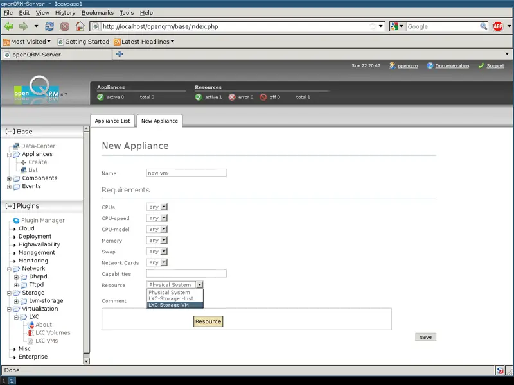The height and width of the screenshot is (385, 514).
Task: Click the LXC Volumes icon
Action: pyautogui.click(x=31, y=332)
